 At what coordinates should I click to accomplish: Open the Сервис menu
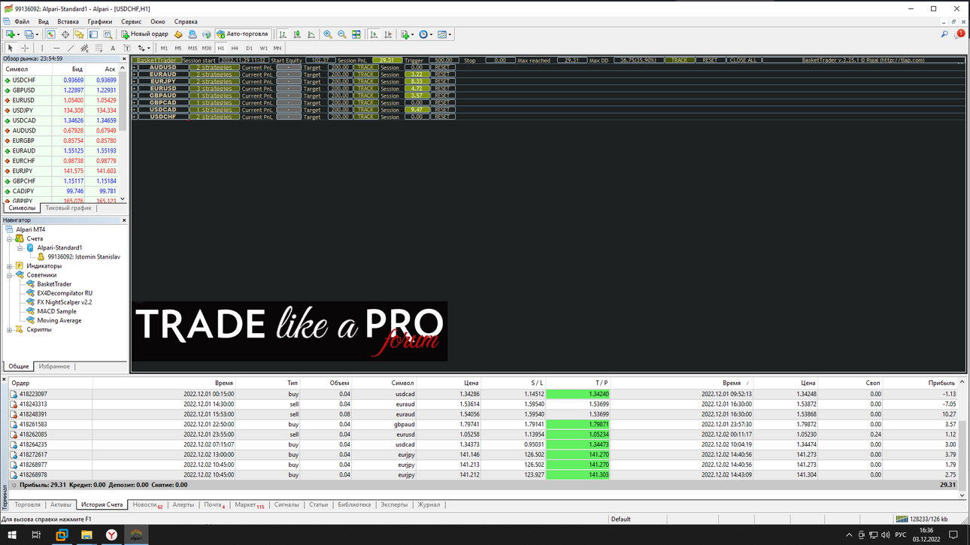pyautogui.click(x=131, y=22)
